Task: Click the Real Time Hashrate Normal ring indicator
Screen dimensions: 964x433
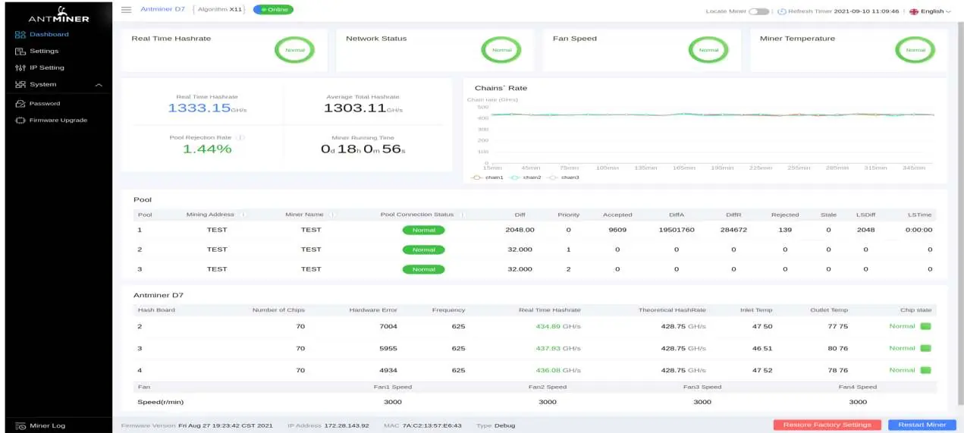Action: coord(294,50)
